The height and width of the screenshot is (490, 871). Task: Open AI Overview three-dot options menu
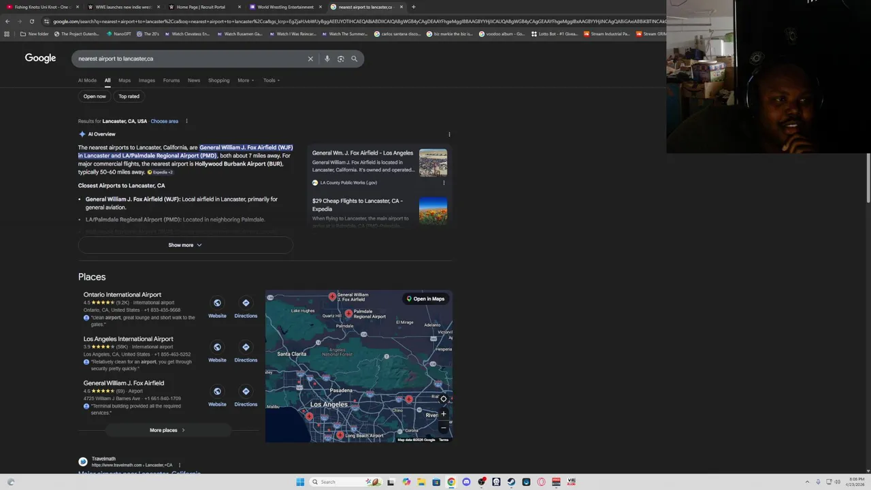pyautogui.click(x=449, y=134)
